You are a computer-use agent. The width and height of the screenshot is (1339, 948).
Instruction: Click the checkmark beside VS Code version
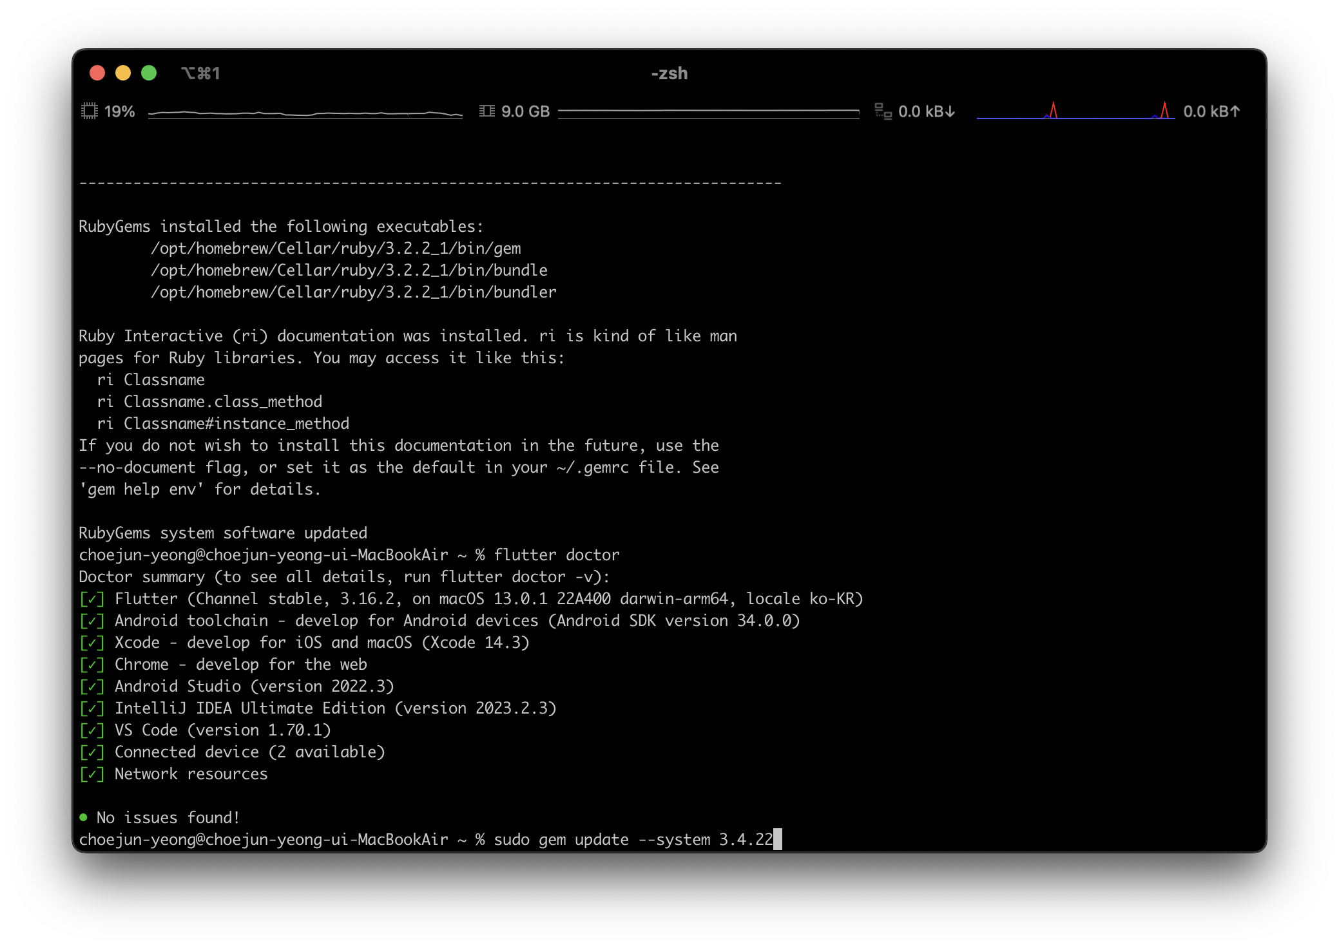[92, 731]
